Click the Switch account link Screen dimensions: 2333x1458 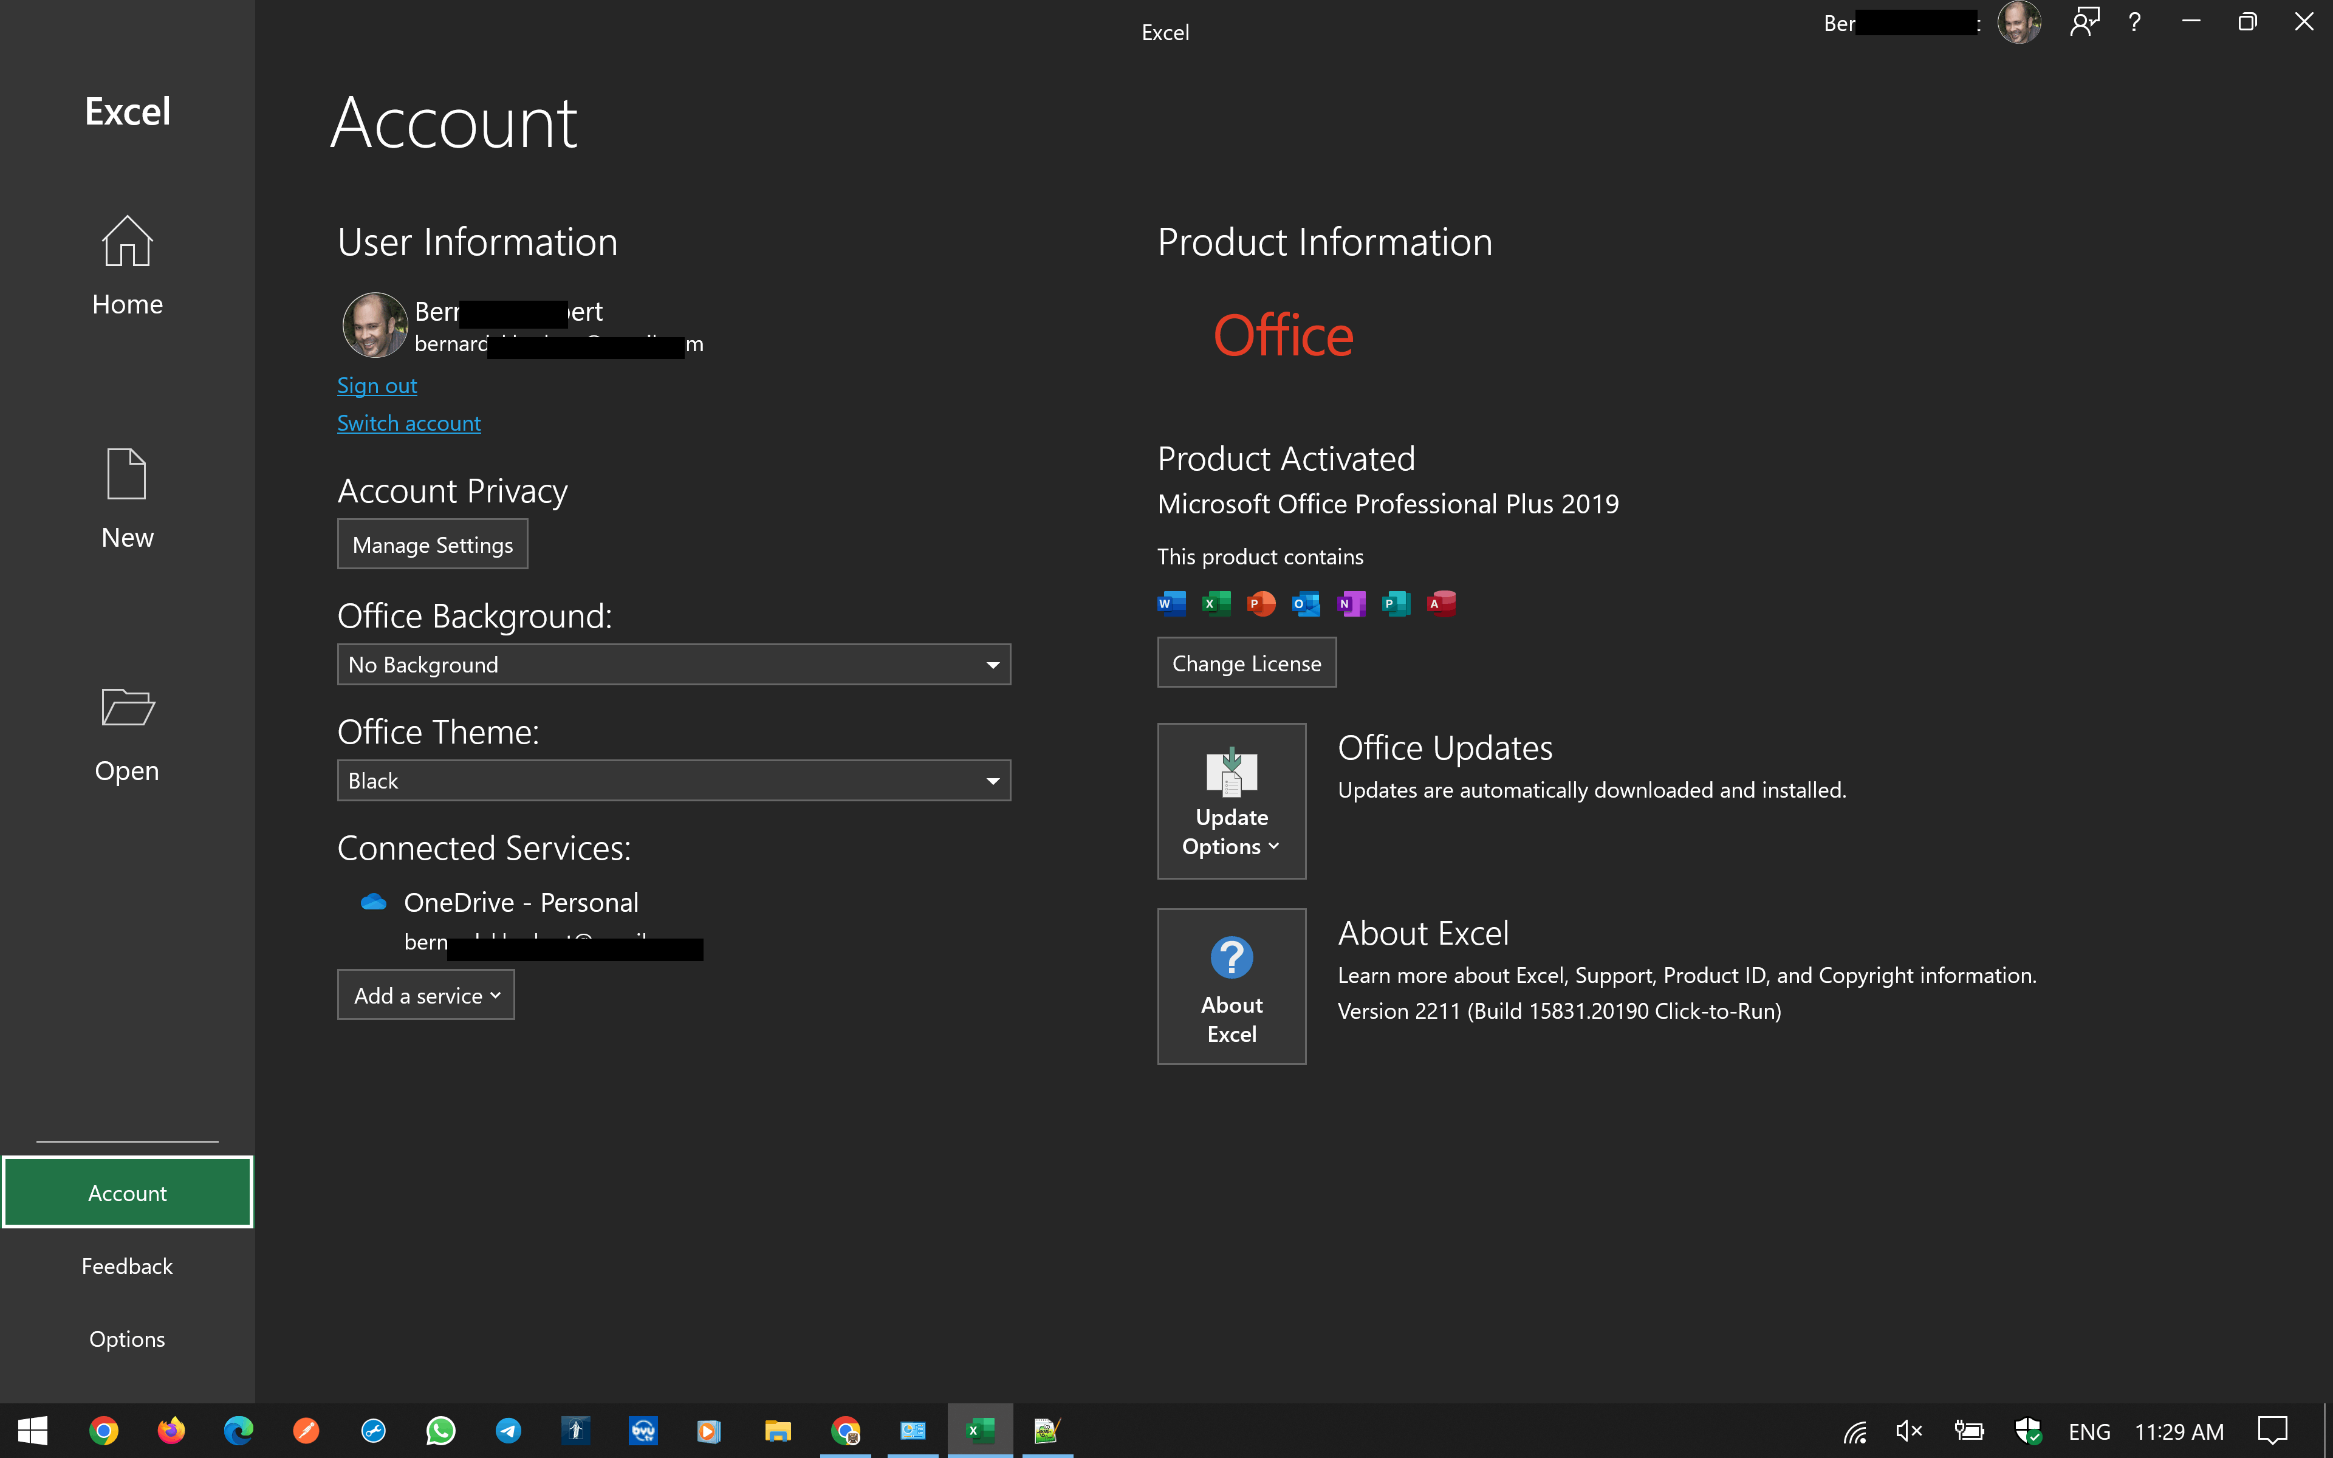click(409, 423)
